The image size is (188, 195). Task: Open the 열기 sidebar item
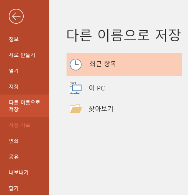[14, 71]
